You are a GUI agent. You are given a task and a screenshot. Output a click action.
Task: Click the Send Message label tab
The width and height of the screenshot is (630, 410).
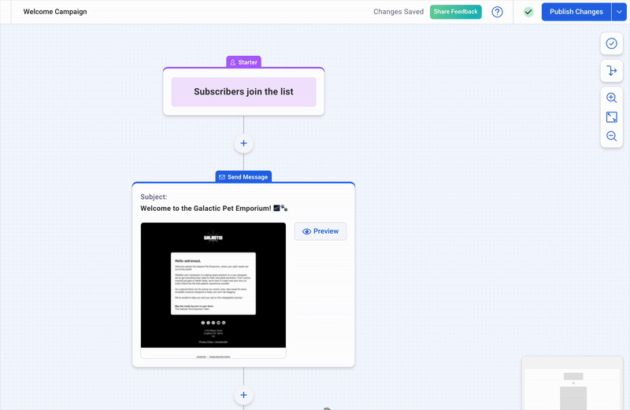click(x=243, y=177)
